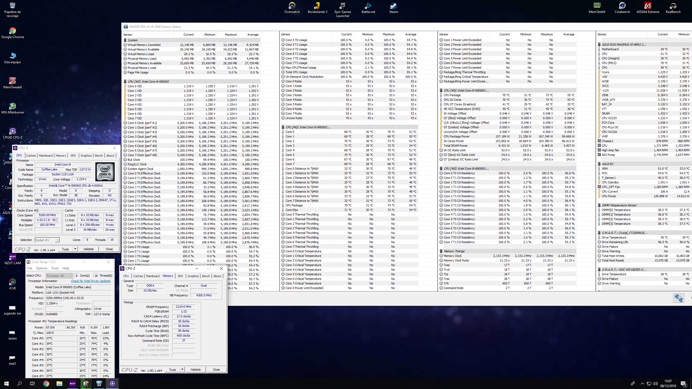
Task: Select the Papelera de reciclaje icon
Action: point(12,10)
